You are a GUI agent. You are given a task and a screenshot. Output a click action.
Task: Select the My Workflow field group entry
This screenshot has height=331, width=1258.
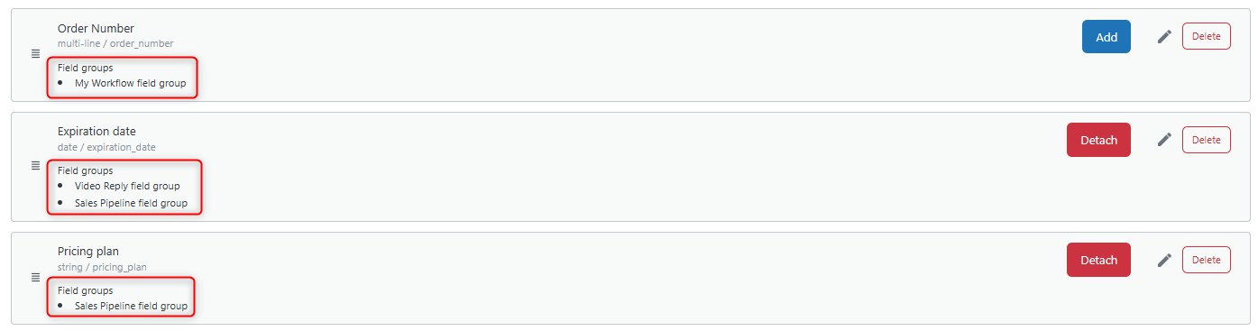tap(131, 83)
